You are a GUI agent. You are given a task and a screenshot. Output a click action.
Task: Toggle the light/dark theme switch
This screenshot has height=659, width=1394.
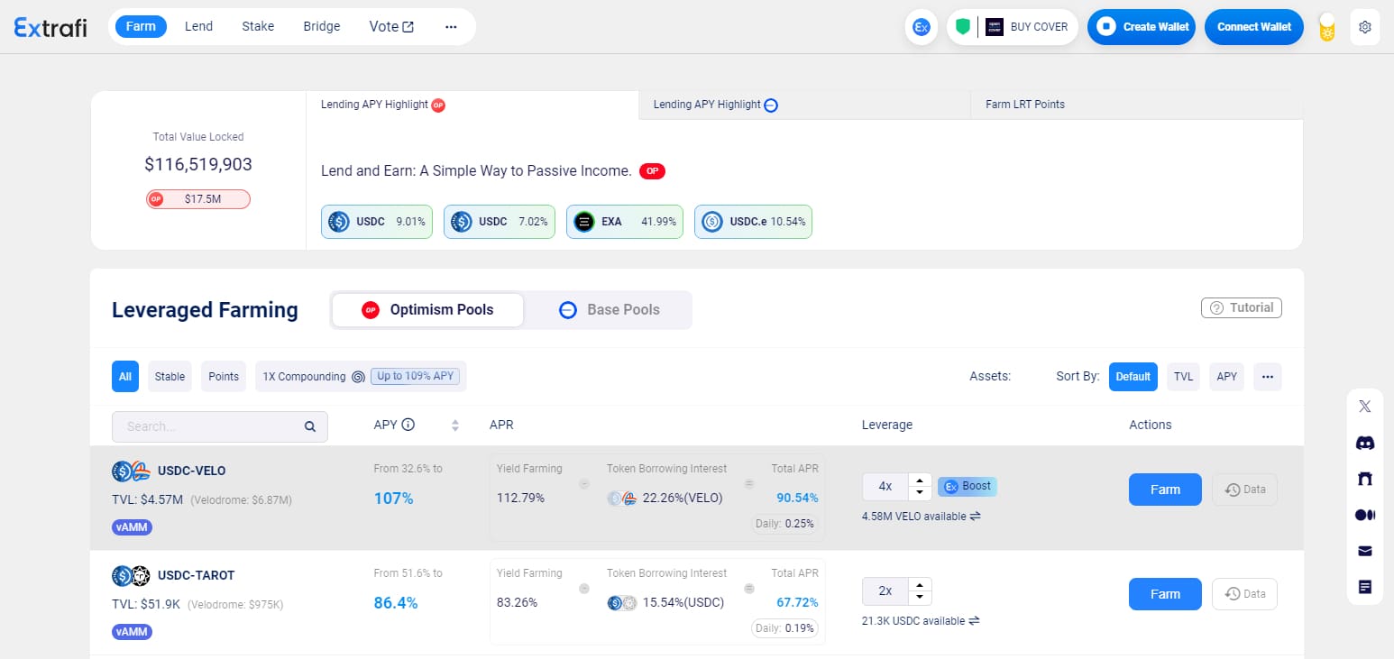[1326, 27]
